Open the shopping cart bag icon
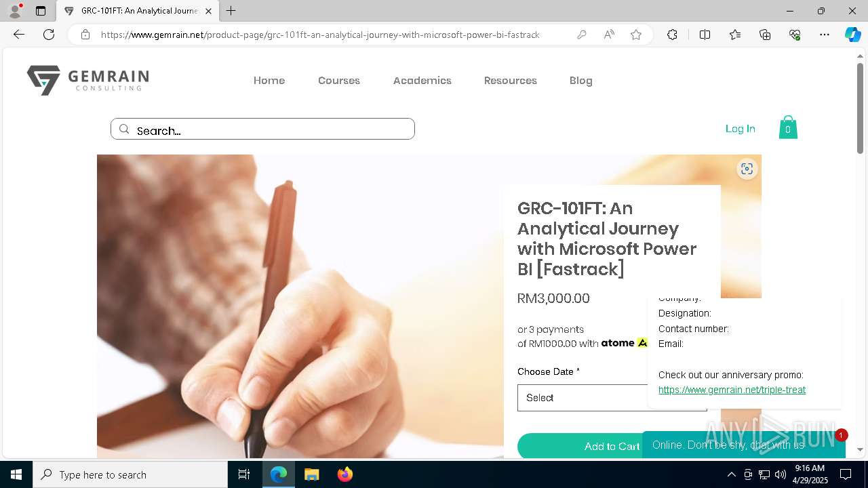This screenshot has width=868, height=488. coord(788,127)
